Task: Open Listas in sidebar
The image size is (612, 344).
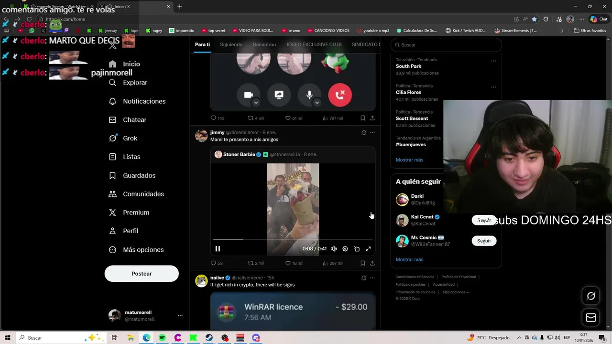Action: [x=125, y=157]
